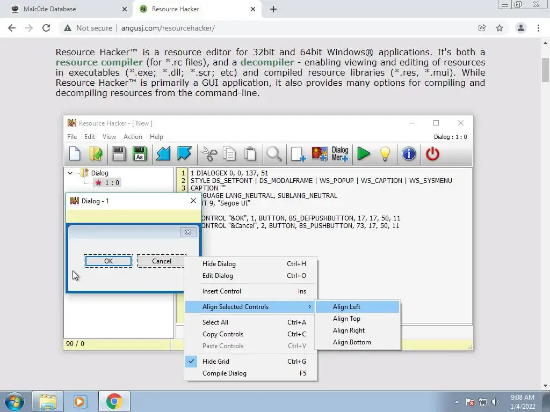Click the taskbar clock showing 9:08 AM
Screen dimensions: 550x412
523,402
